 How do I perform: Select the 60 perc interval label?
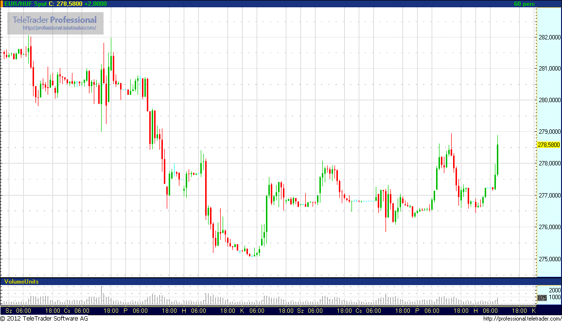(x=525, y=3)
